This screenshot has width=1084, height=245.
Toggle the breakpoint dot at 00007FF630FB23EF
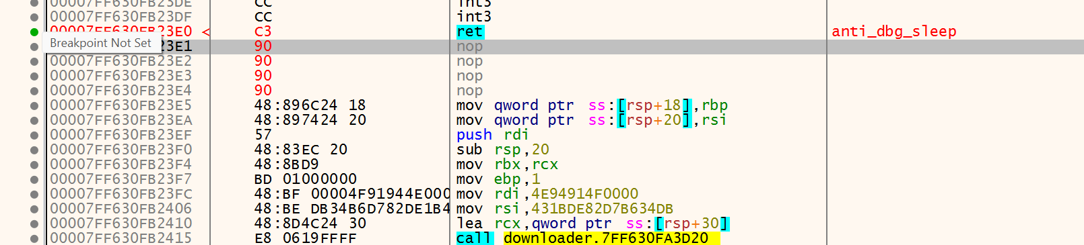(x=34, y=135)
